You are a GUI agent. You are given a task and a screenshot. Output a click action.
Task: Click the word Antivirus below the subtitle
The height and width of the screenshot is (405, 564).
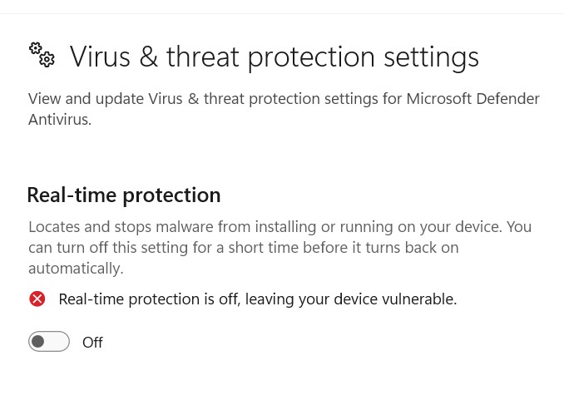[60, 120]
